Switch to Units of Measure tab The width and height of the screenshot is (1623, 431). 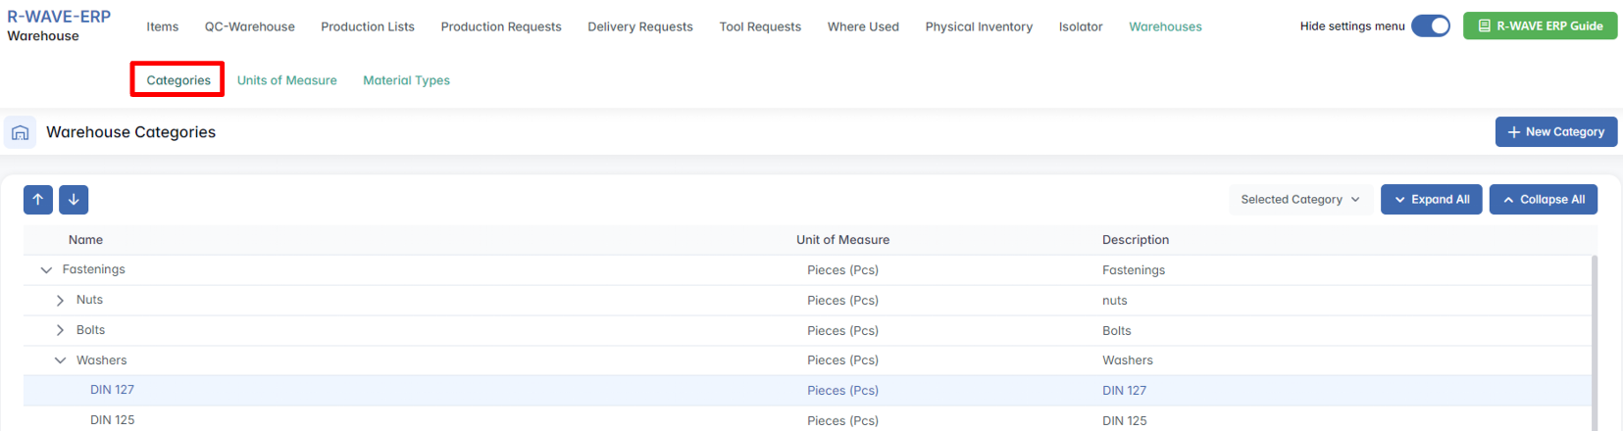tap(286, 80)
